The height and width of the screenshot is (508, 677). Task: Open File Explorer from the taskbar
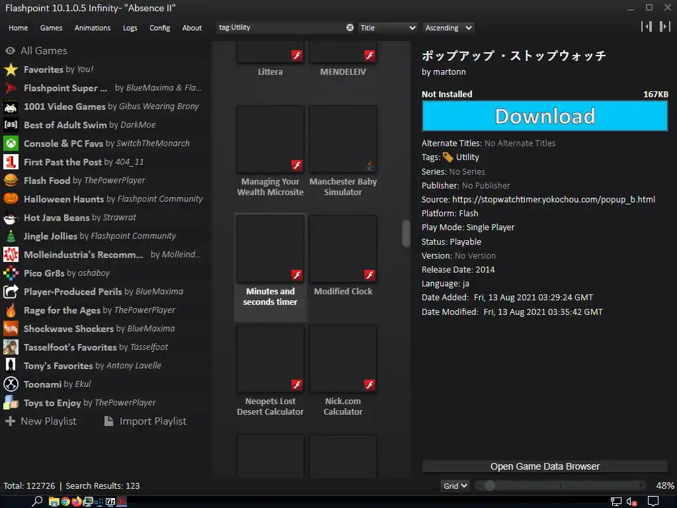(x=54, y=501)
